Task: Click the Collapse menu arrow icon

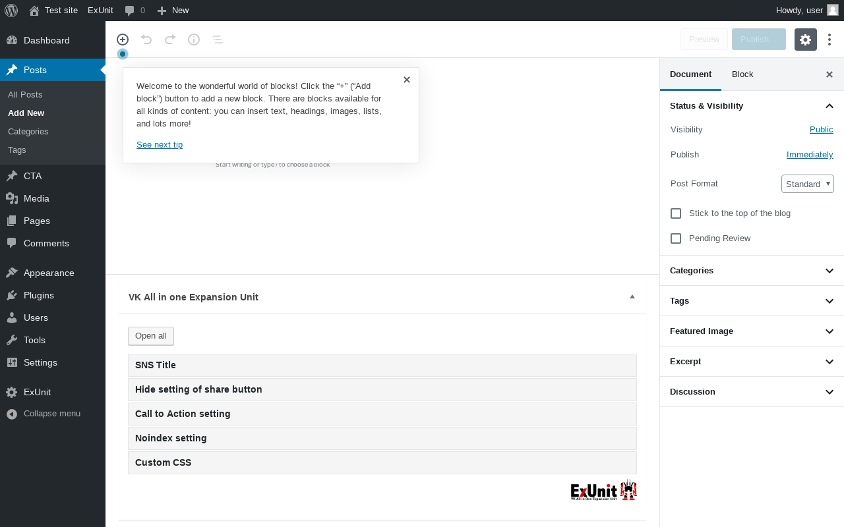Action: [x=12, y=414]
